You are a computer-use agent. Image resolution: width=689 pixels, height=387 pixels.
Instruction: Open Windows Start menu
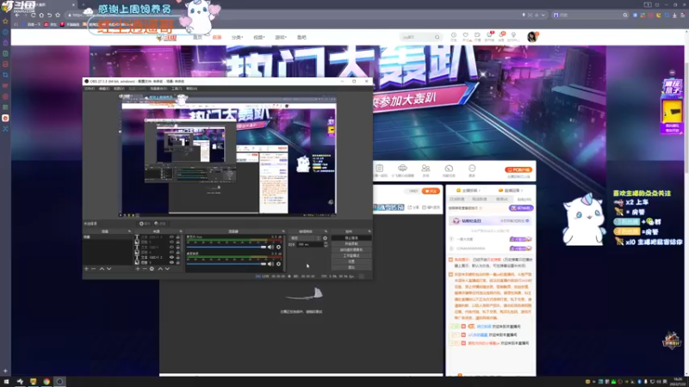[x=6, y=382]
